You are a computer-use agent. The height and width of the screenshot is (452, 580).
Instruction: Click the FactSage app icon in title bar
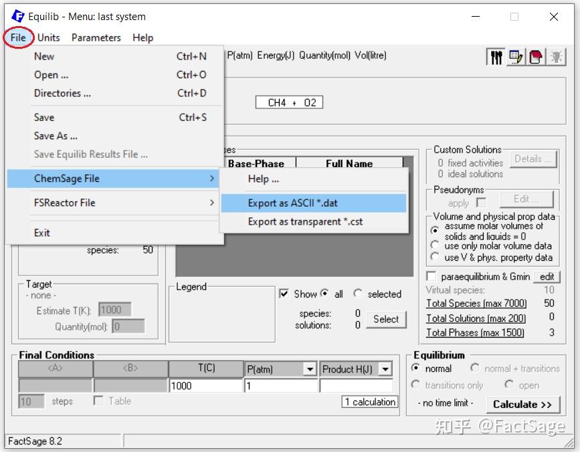click(x=18, y=16)
